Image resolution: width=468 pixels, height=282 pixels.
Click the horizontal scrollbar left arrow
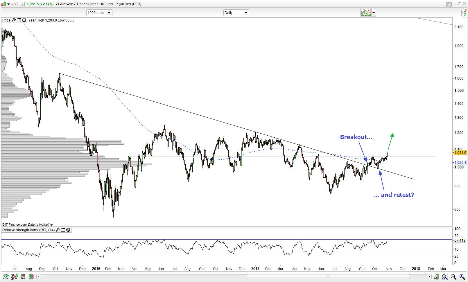pyautogui.click(x=39, y=276)
